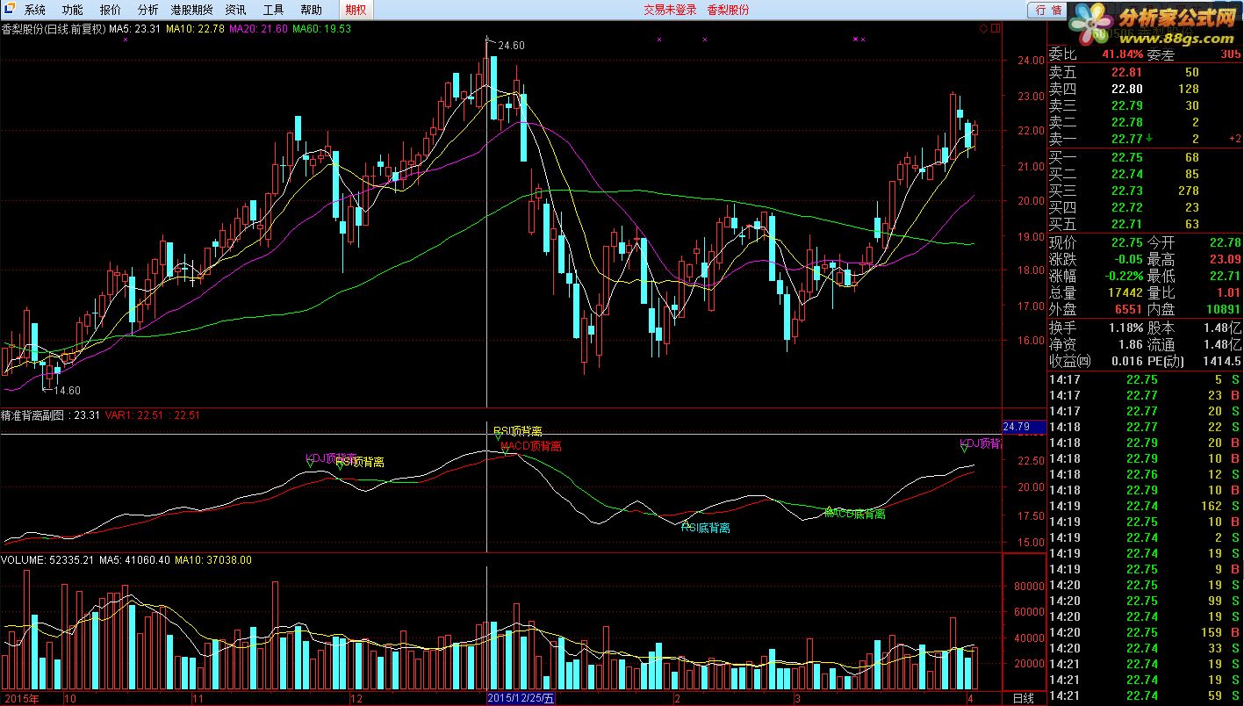Screen dimensions: 1244x706
Task: Click the 现价 22.75 field
Action: 1097,242
